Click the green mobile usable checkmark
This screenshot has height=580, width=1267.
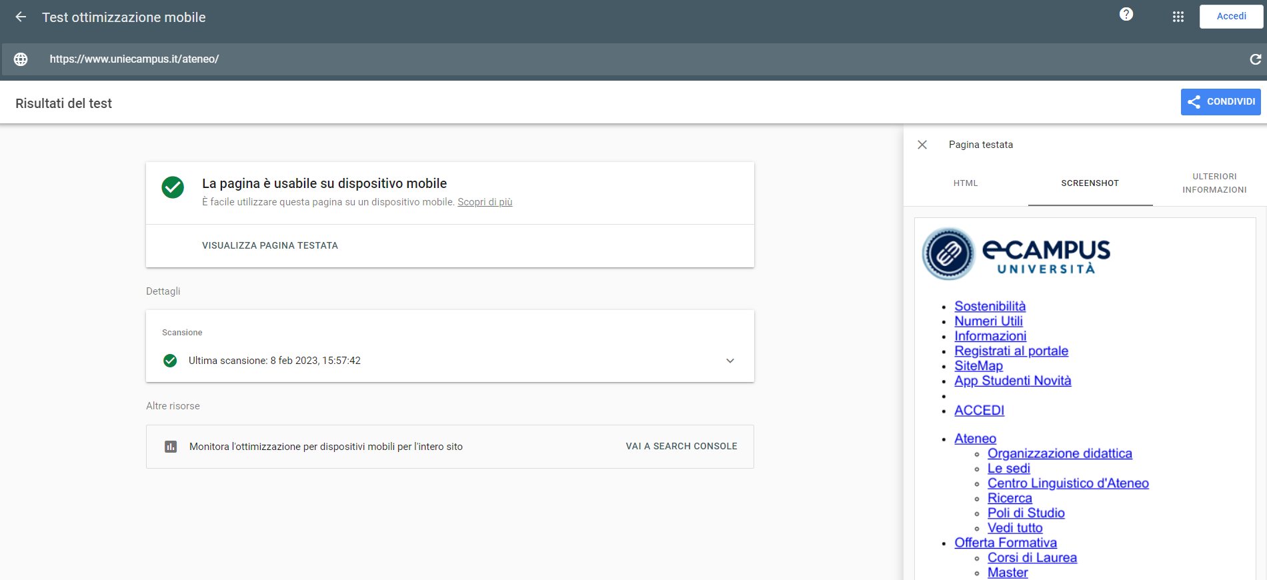[173, 187]
